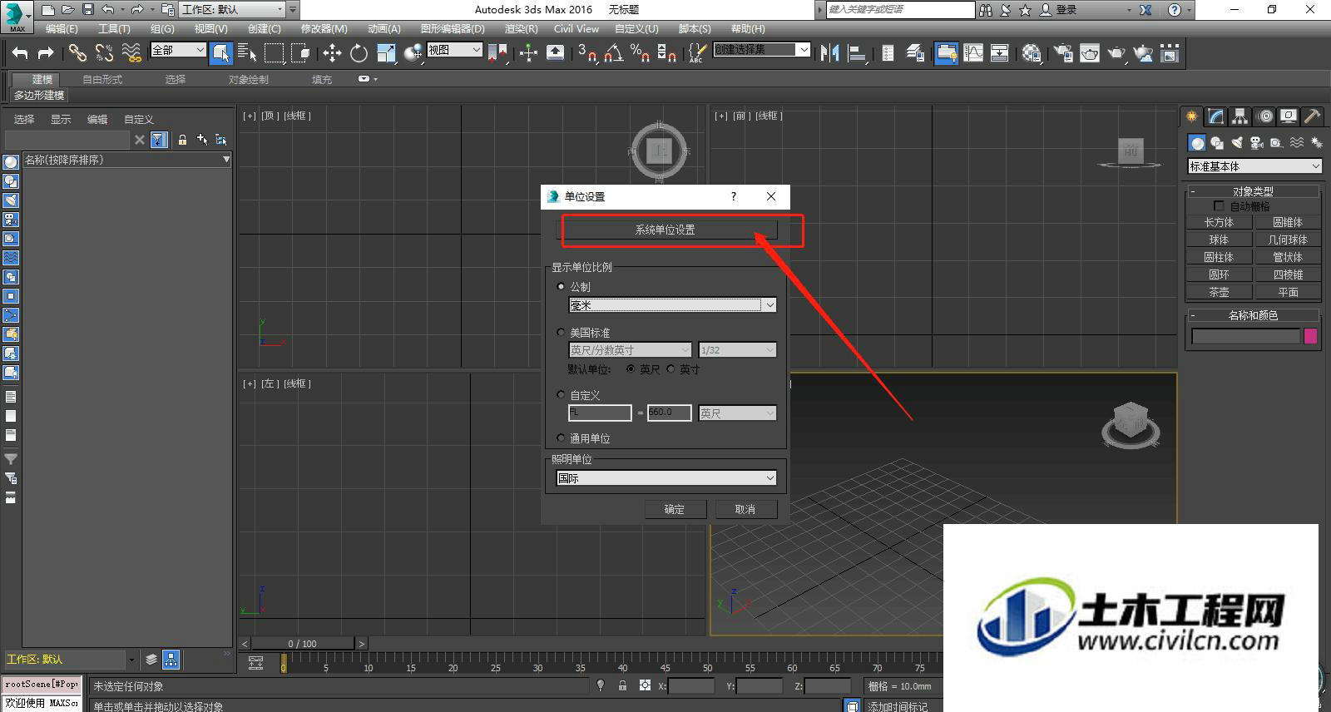Screen dimensions: 1331x712
Task: Open the 创建选择集 named selection dropdown
Action: (761, 50)
